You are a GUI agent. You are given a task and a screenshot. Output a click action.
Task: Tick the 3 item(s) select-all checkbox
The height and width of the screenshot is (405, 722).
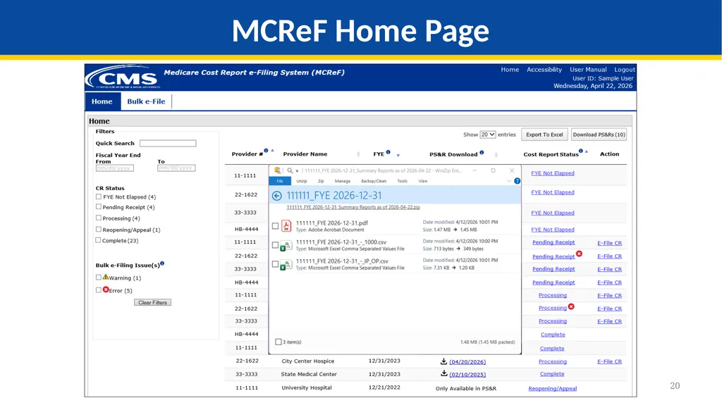[278, 342]
